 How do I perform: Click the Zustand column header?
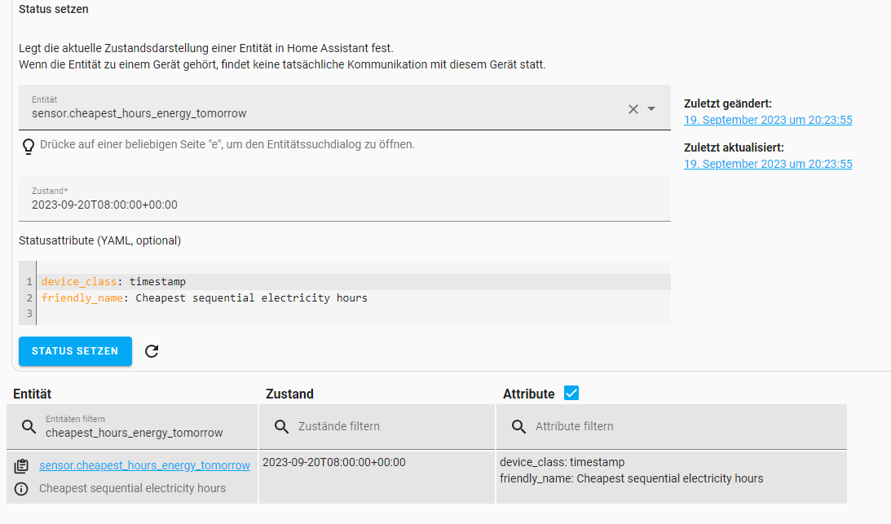[x=290, y=394]
